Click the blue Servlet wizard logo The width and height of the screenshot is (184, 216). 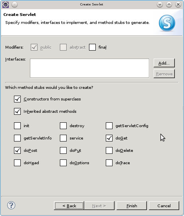click(x=167, y=23)
